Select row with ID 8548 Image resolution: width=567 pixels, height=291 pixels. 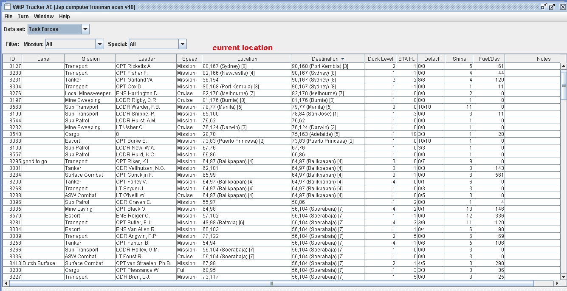coord(282,134)
